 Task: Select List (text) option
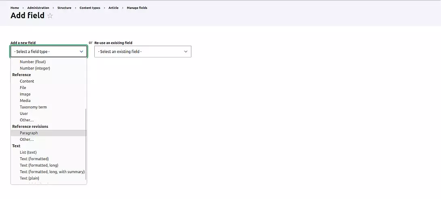click(x=28, y=152)
